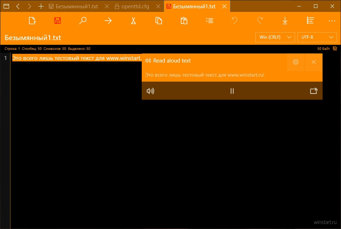Screen dimensions: 341x229
Task: Click the download arrow icon in toolbar
Action: pyautogui.click(x=285, y=21)
